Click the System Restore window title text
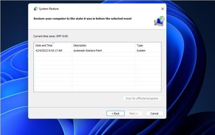Image resolution: width=215 pixels, height=135 pixels. pyautogui.click(x=49, y=9)
